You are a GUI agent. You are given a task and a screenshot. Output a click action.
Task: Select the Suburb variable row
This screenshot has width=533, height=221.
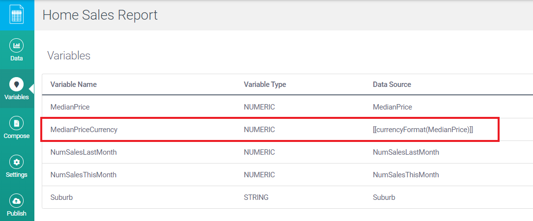pos(61,197)
